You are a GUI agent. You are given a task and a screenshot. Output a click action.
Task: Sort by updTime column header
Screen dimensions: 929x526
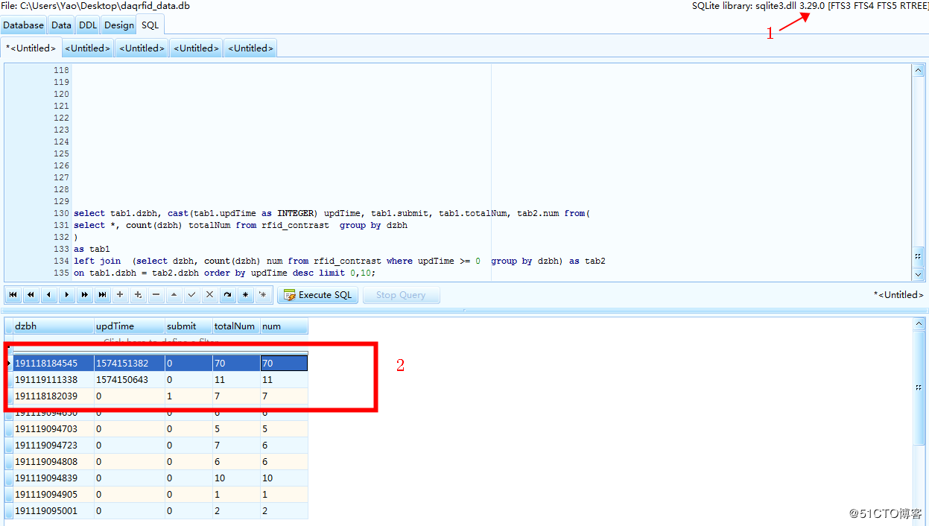click(130, 326)
